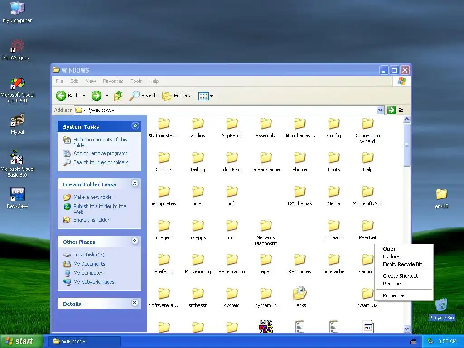Open My Documents in Other Places
Viewport: 464px width, 348px height.
(89, 264)
